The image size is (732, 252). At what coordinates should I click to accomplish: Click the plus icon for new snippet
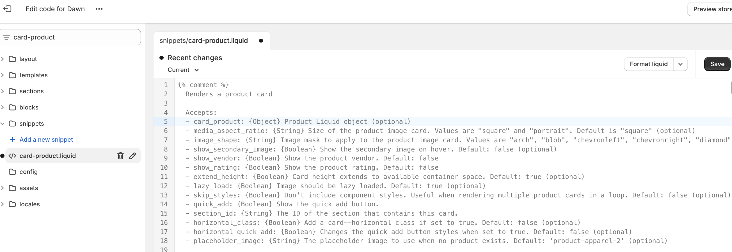12,139
